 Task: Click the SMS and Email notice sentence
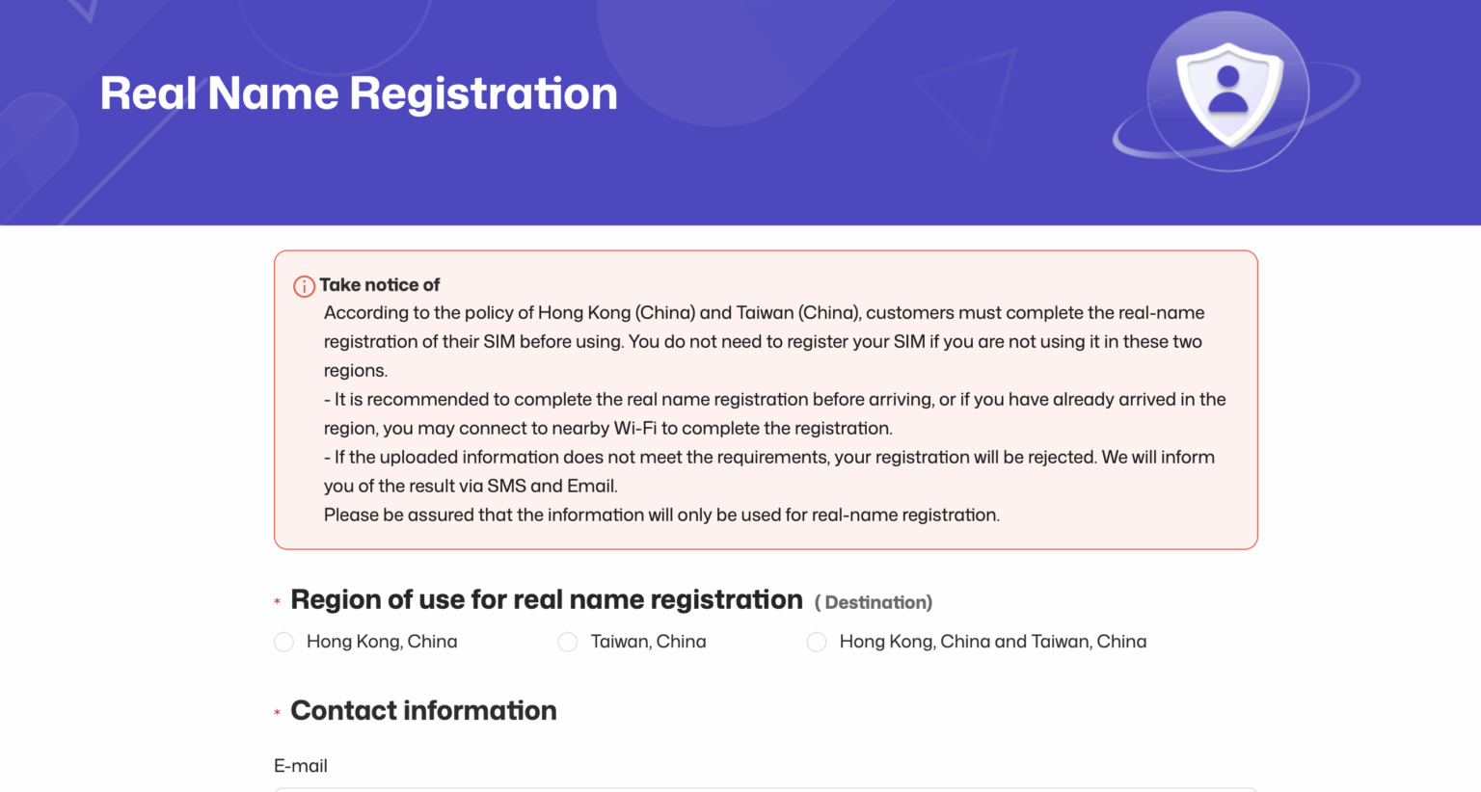tap(768, 471)
